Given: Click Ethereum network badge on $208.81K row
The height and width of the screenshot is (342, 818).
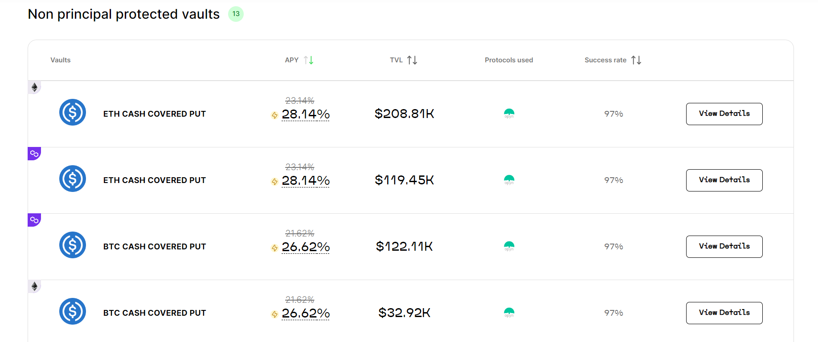Looking at the screenshot, I should tap(34, 87).
